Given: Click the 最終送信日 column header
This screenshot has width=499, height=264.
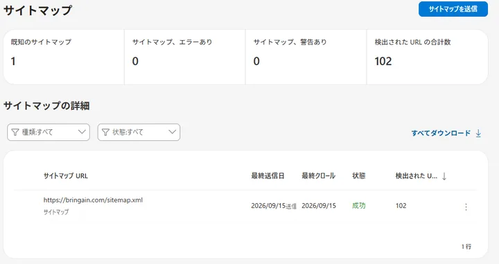Looking at the screenshot, I should point(268,176).
